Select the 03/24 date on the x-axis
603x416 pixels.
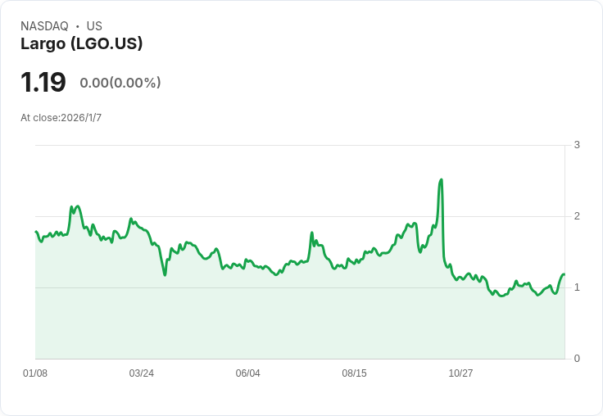[x=142, y=373]
